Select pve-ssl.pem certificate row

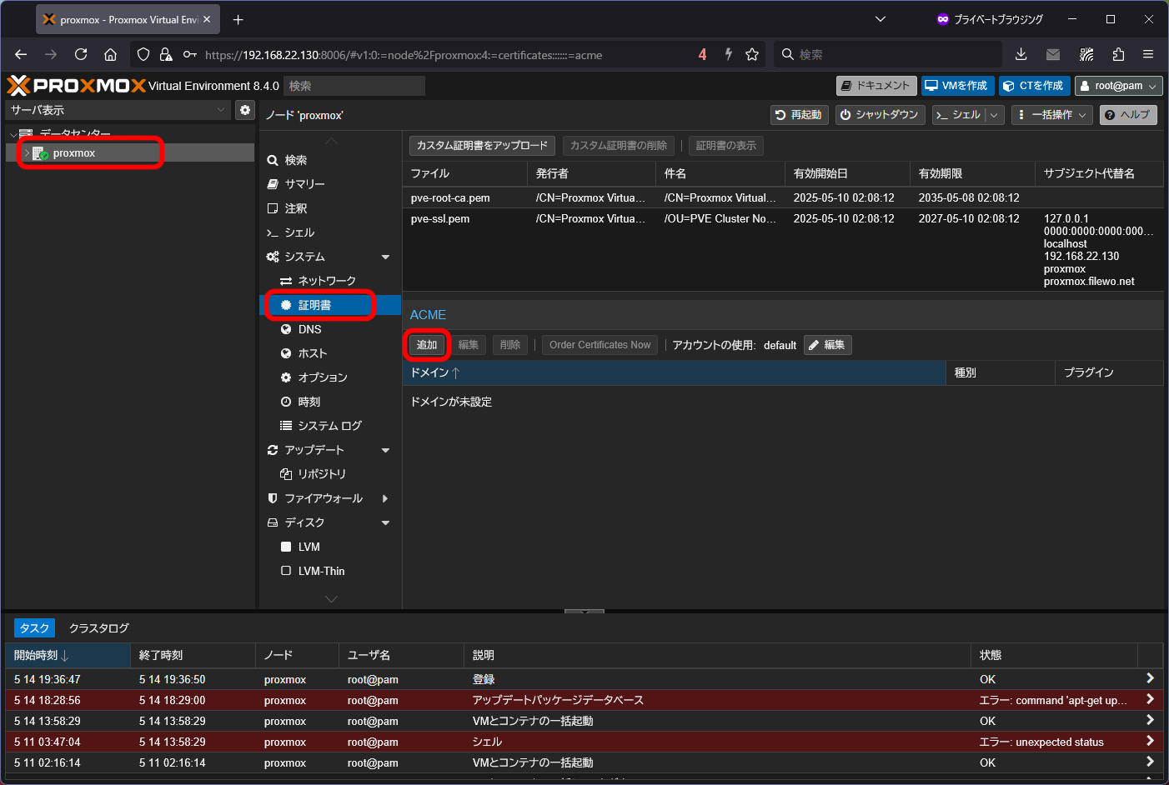[782, 250]
